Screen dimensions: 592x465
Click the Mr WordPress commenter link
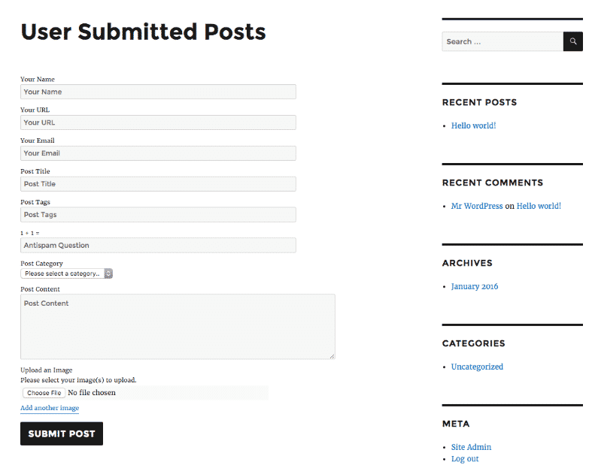point(477,206)
